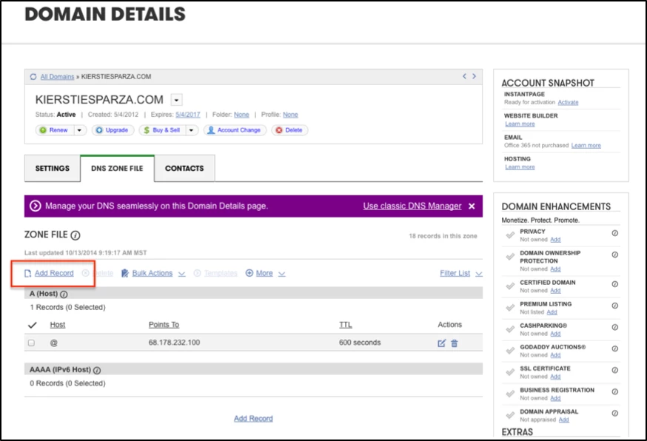Select the DNS ZONE FILE tab
Viewport: 647px width, 441px height.
tap(117, 168)
